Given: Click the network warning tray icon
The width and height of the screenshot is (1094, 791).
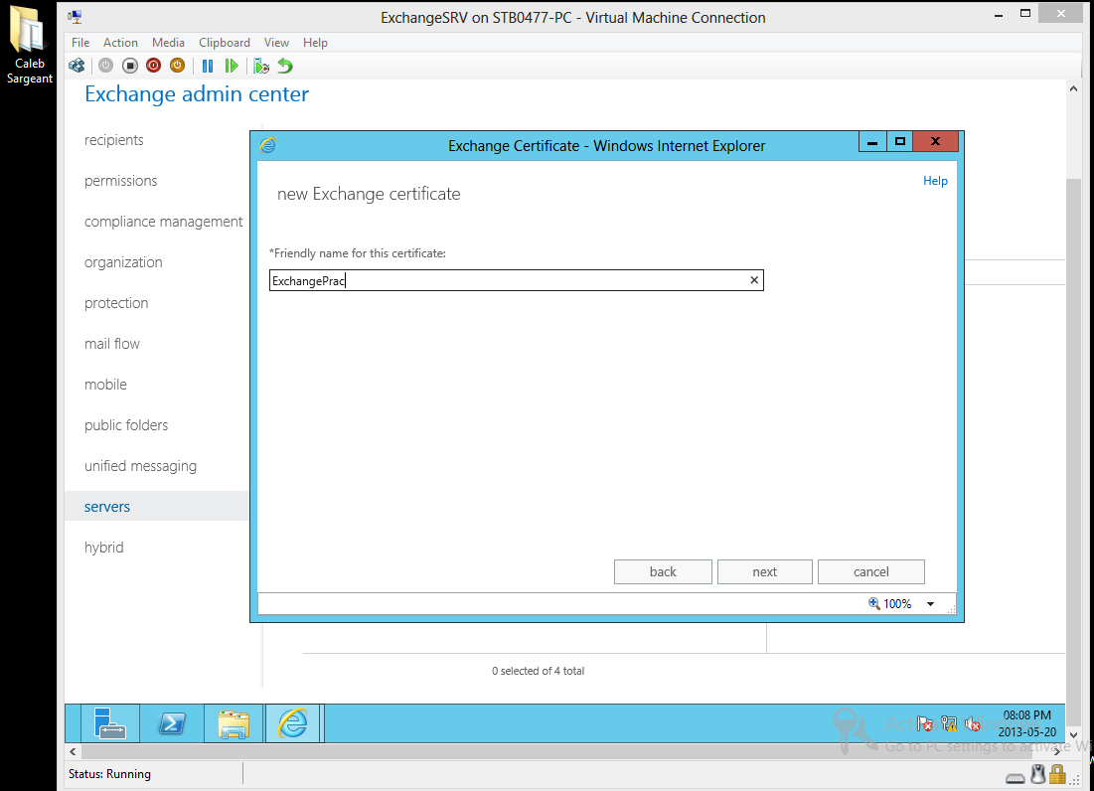Looking at the screenshot, I should 949,724.
